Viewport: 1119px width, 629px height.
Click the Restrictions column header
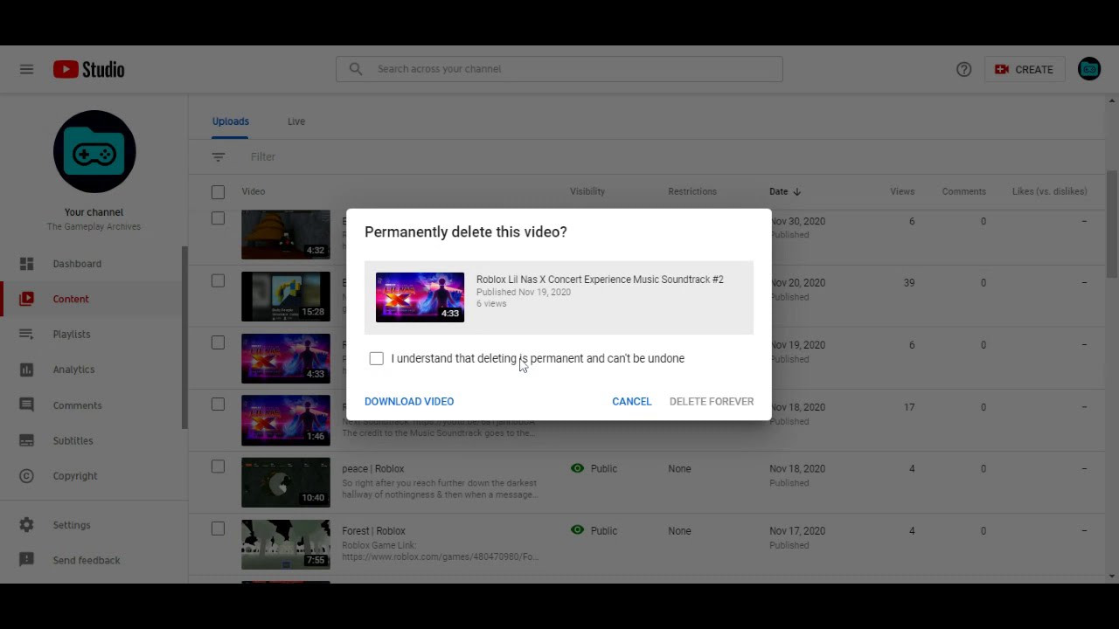pos(692,191)
